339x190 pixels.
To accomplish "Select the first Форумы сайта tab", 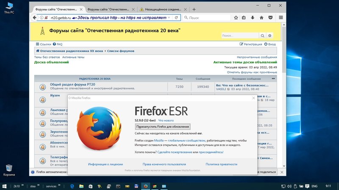I will (x=56, y=9).
